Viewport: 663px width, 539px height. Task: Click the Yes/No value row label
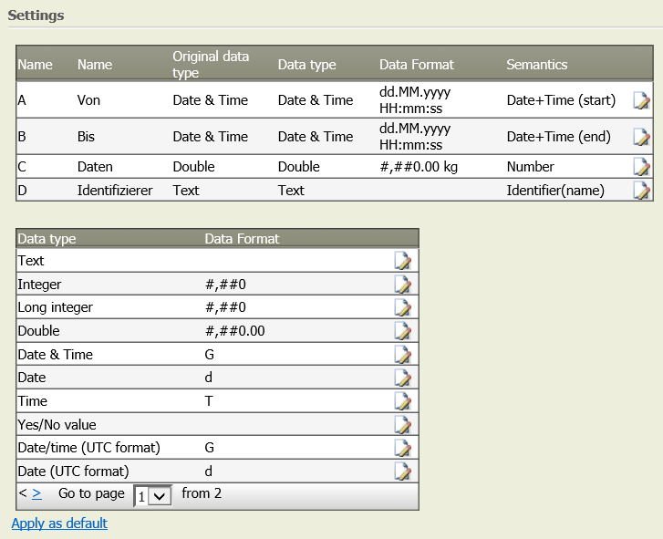tap(57, 424)
